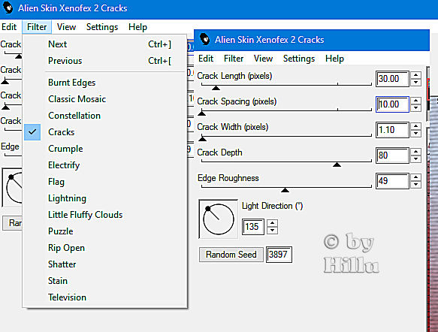Select the Puzzle filter
Screen dimensions: 438x332
coord(105,231)
